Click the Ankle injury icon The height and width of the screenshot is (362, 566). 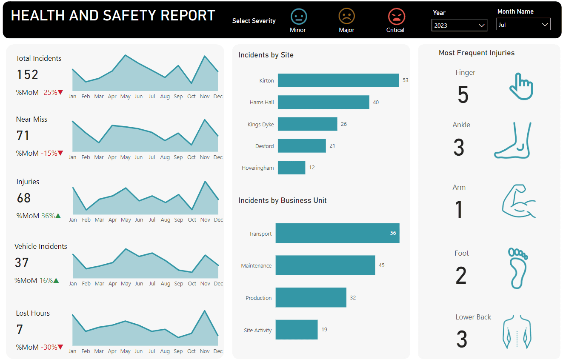click(x=513, y=140)
